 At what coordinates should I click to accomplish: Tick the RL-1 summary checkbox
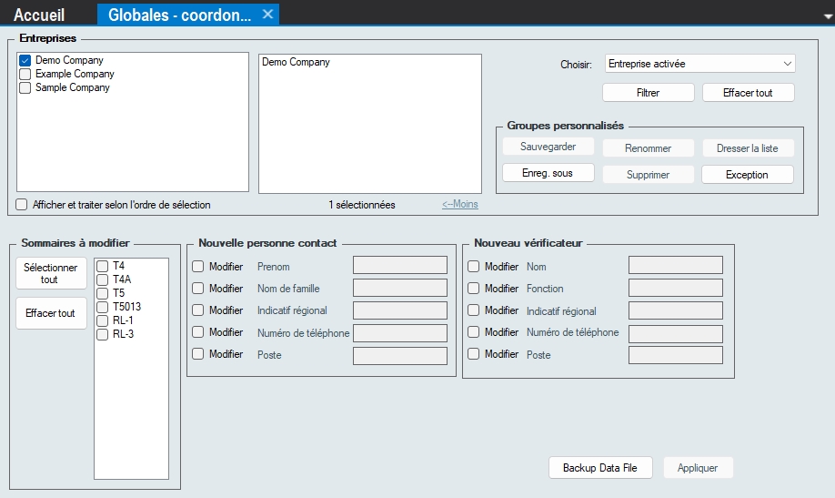tap(103, 321)
